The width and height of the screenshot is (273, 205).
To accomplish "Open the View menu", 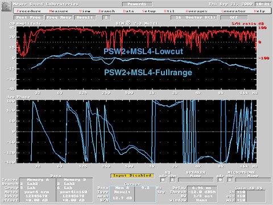I will (85, 11).
